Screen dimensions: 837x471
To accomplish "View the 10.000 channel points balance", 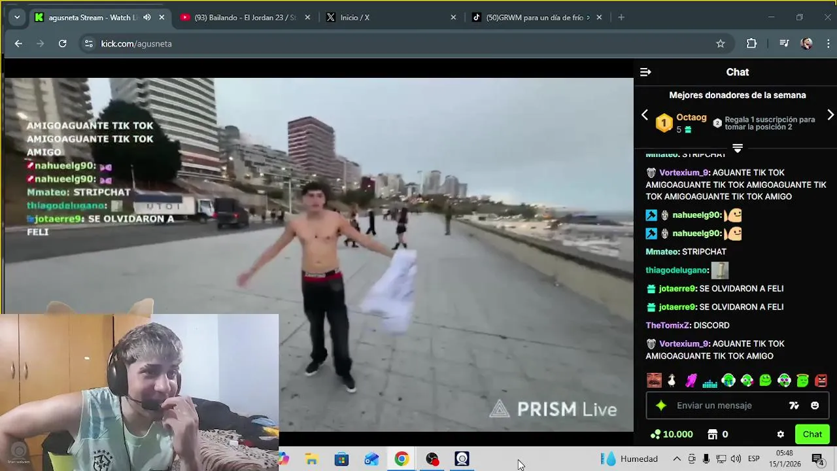I will (x=672, y=434).
